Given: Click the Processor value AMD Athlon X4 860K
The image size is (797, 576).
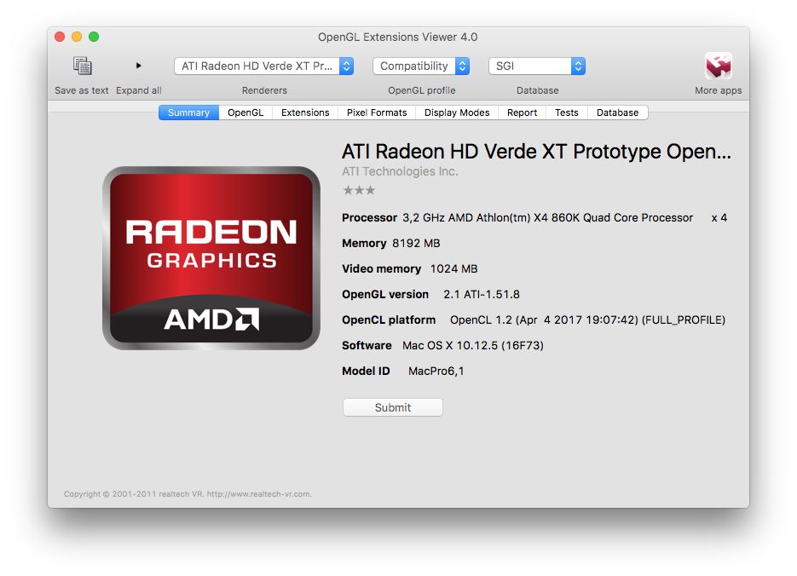Looking at the screenshot, I should [x=547, y=218].
